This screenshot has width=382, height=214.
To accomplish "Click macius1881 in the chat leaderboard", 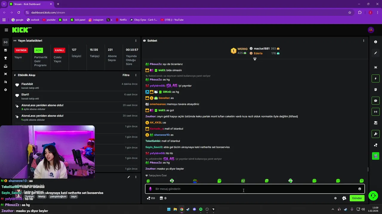I will click(261, 48).
